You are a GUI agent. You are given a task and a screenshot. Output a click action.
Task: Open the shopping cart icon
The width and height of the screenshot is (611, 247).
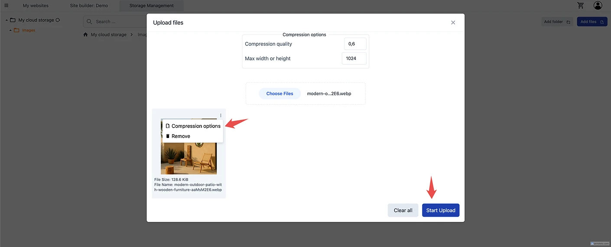point(581,6)
